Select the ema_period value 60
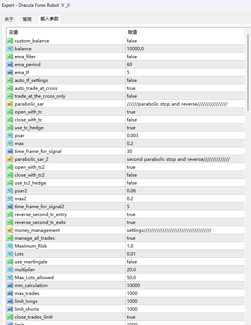The image size is (251, 325). pyautogui.click(x=129, y=65)
